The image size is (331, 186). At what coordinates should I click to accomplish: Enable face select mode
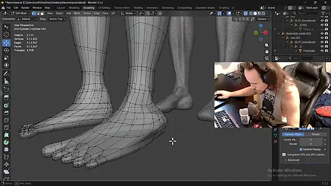pyautogui.click(x=42, y=13)
